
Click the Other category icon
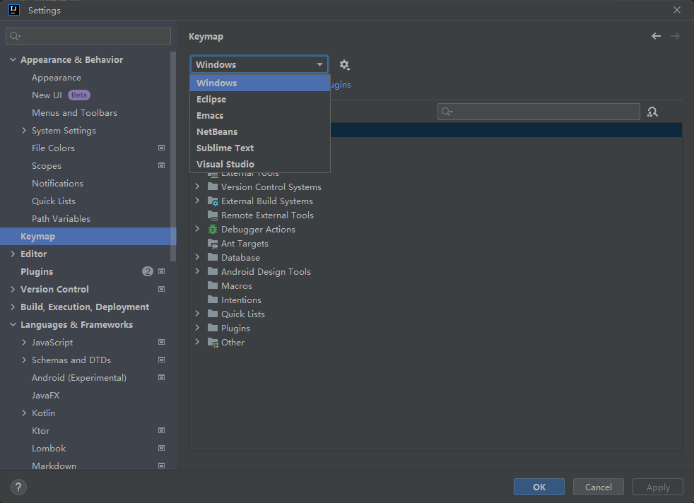pos(213,343)
